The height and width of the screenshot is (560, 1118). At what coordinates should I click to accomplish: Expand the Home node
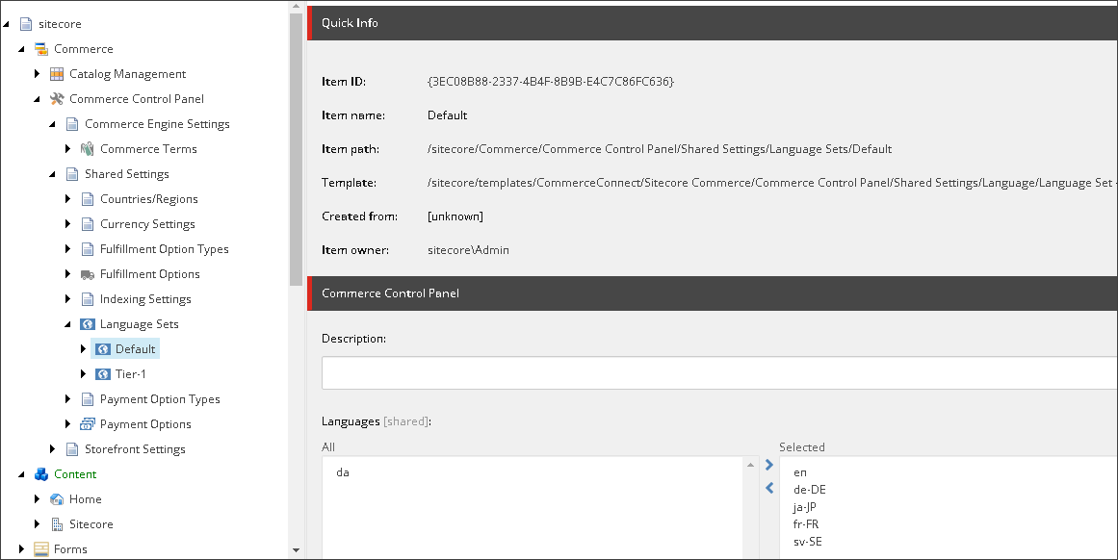[x=38, y=499]
